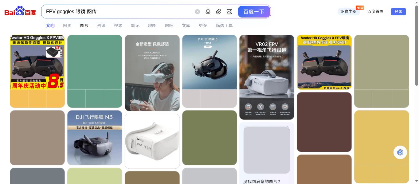This screenshot has width=419, height=184.
Task: Click the 登录 button
Action: (x=398, y=12)
